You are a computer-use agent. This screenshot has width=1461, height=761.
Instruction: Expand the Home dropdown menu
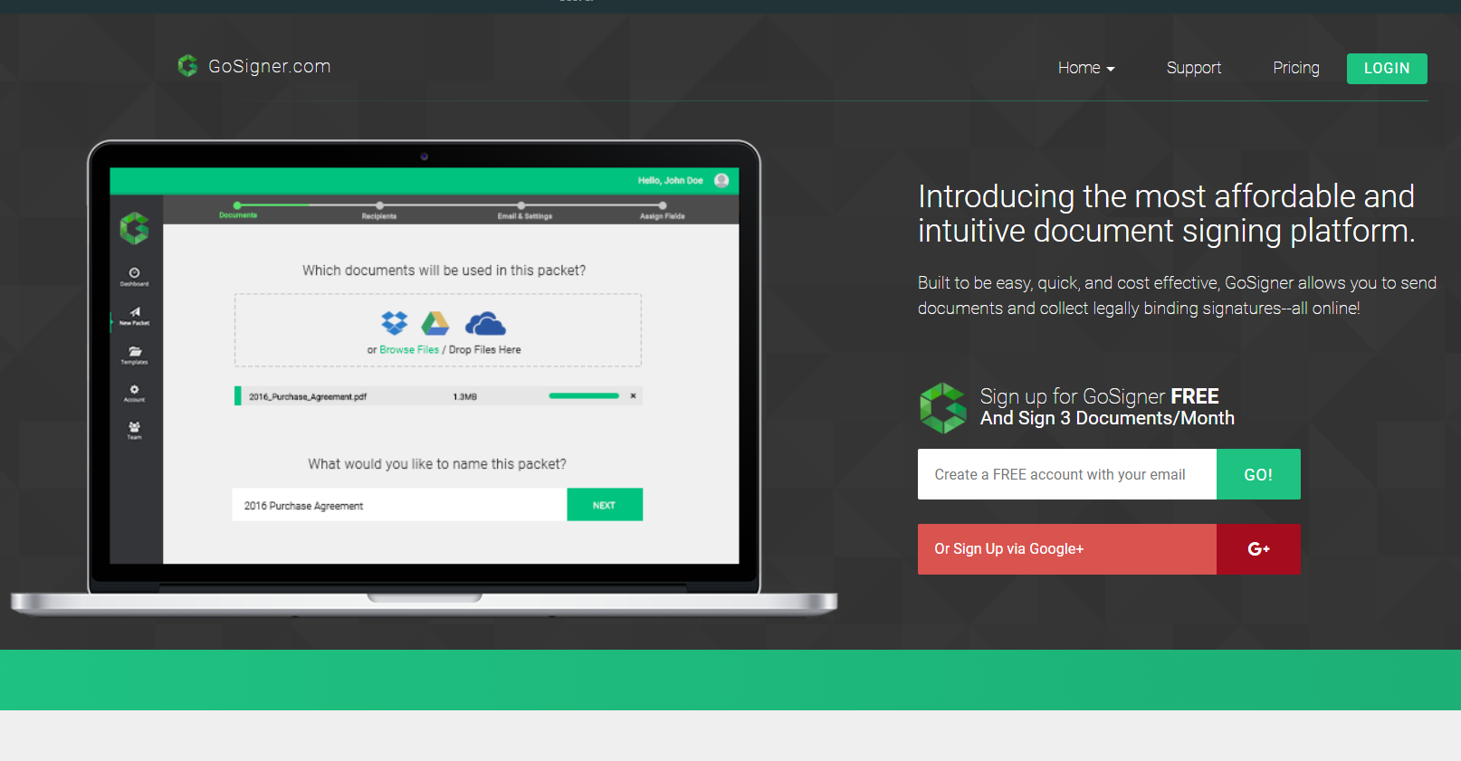(x=1086, y=68)
